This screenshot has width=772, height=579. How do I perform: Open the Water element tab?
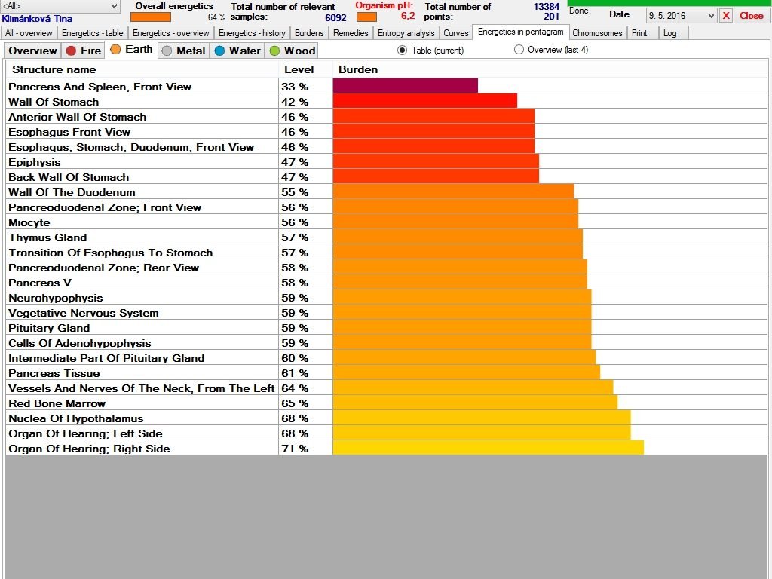tap(237, 51)
